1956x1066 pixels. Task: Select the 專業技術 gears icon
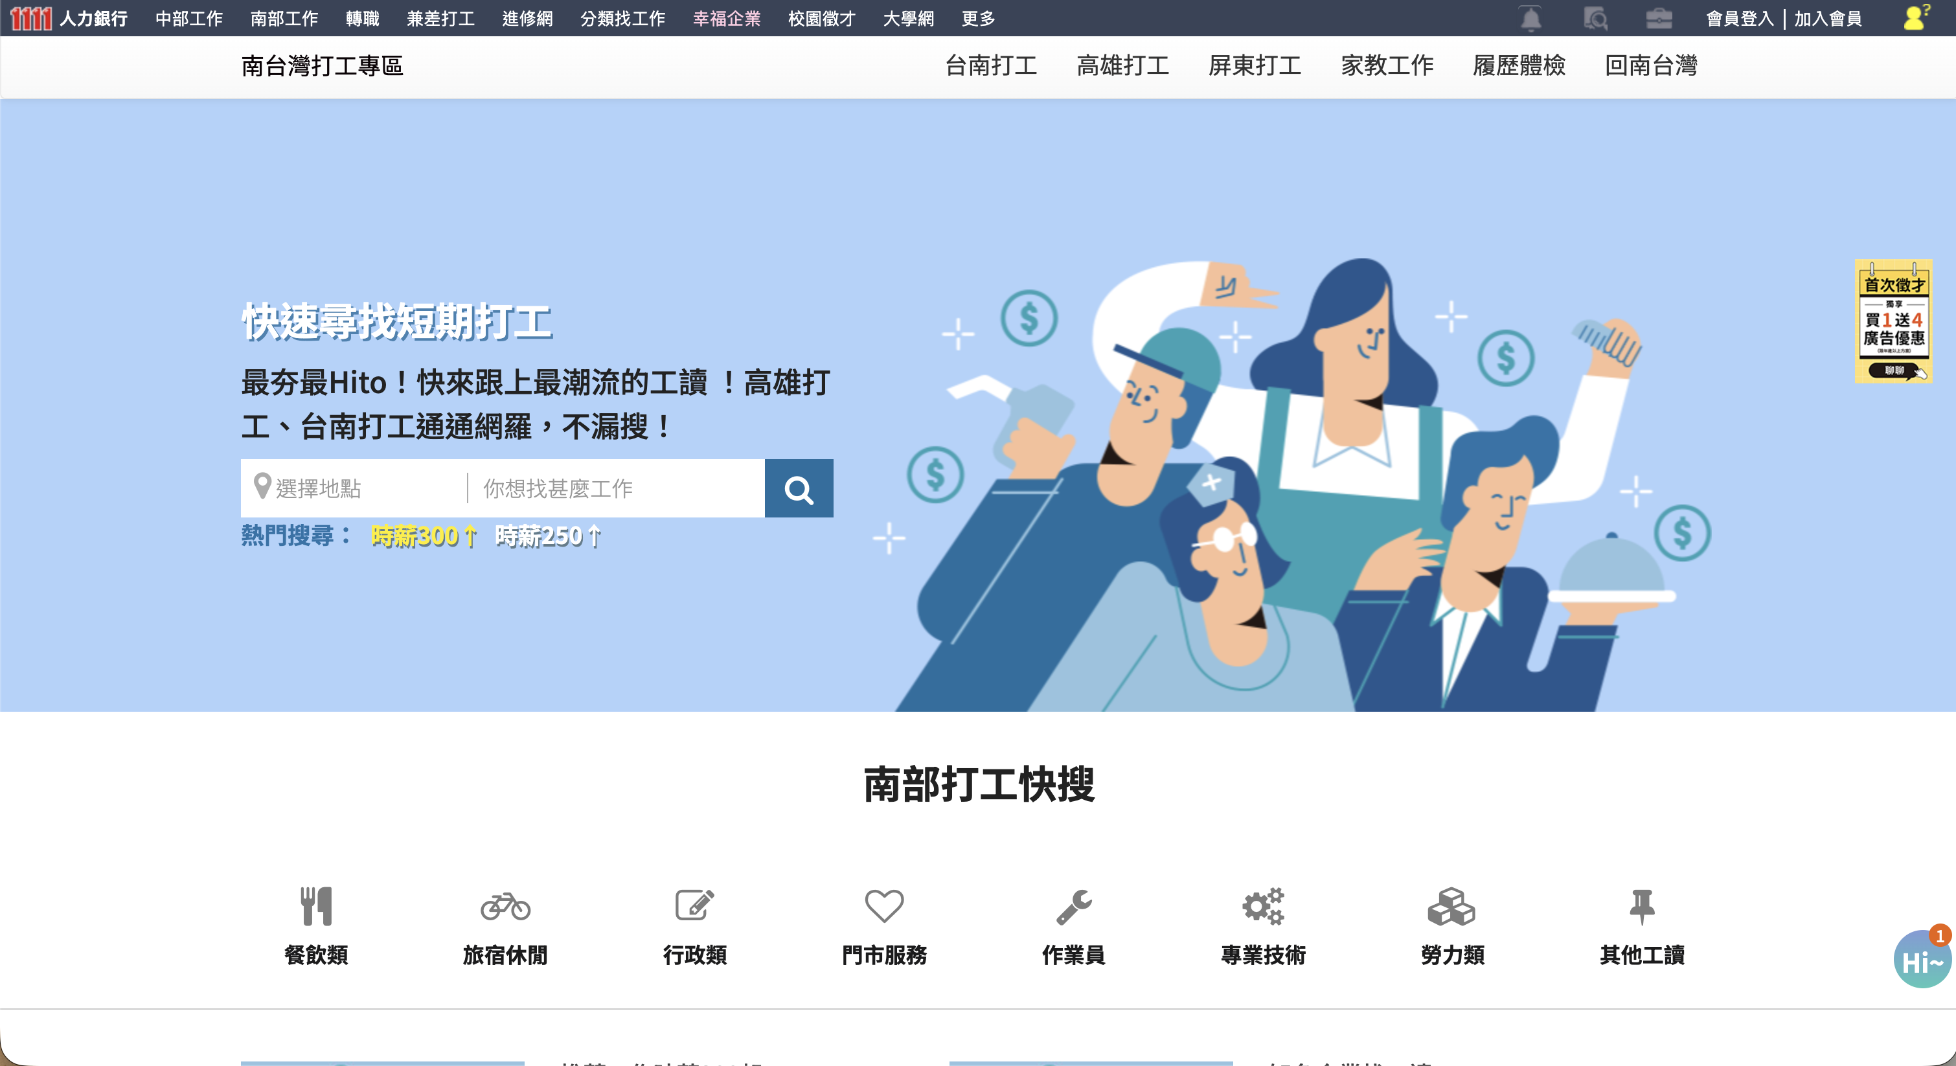[x=1263, y=906]
